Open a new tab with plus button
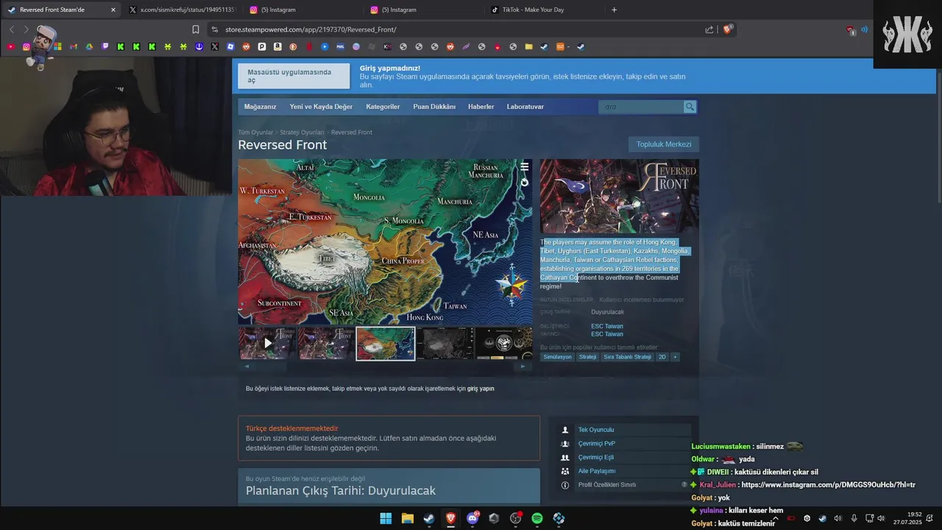This screenshot has height=530, width=942. point(615,10)
